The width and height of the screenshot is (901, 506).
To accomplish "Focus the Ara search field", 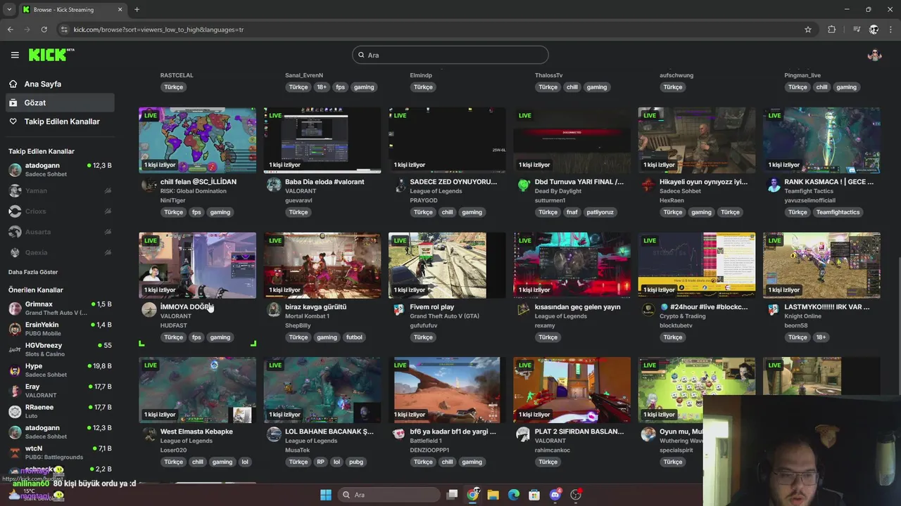I will (x=450, y=55).
